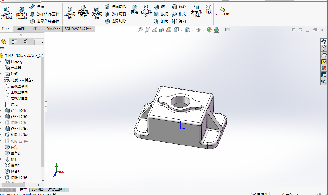The height and width of the screenshot is (195, 328).
Task: Select 前视基准面 plane in the tree
Action: [16, 86]
